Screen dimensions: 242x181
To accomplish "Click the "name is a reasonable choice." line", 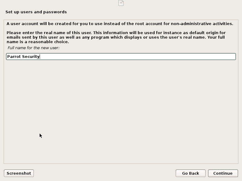I will coord(38,42).
